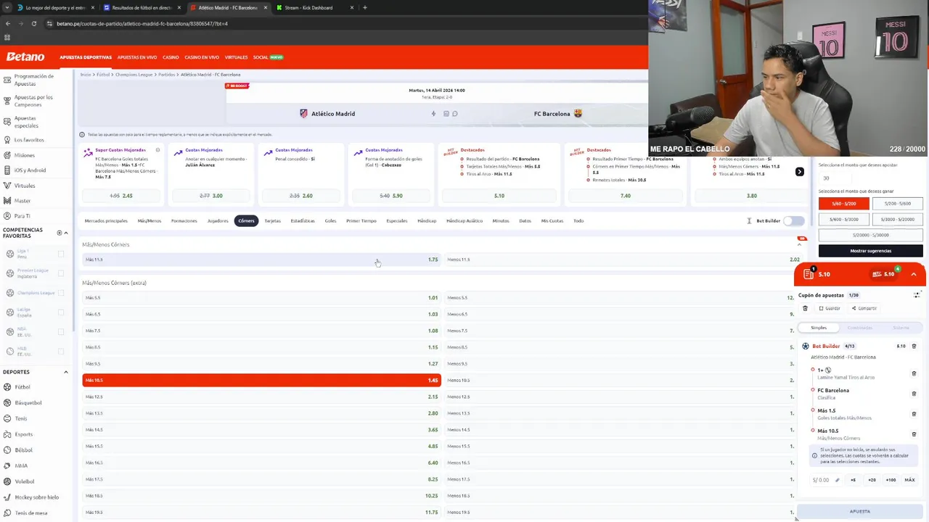The height and width of the screenshot is (522, 929).
Task: Reload the page with the browser refresh icon
Action: click(x=34, y=23)
